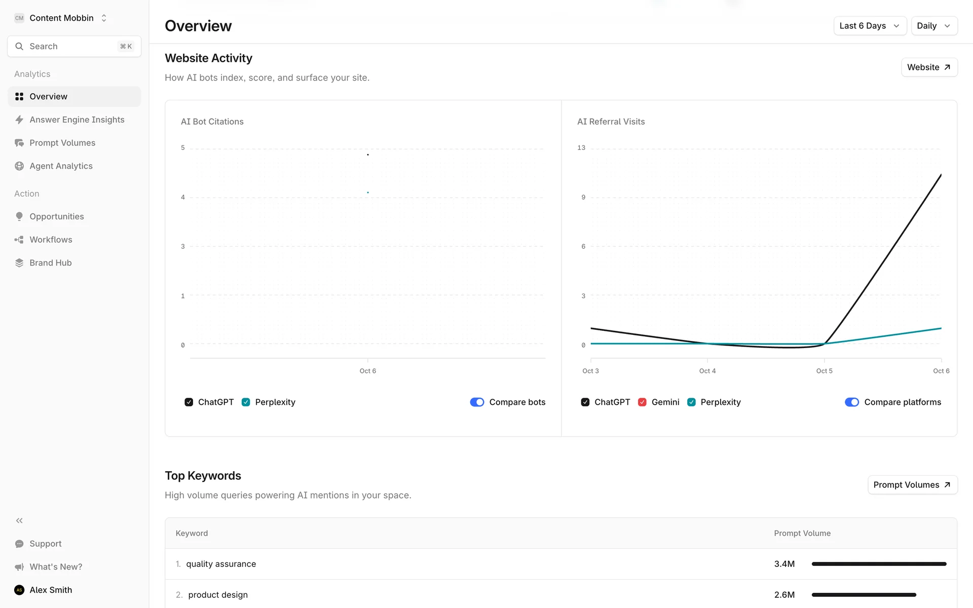Click the Answer Engine Insights lightning icon
The width and height of the screenshot is (973, 608).
pos(19,120)
